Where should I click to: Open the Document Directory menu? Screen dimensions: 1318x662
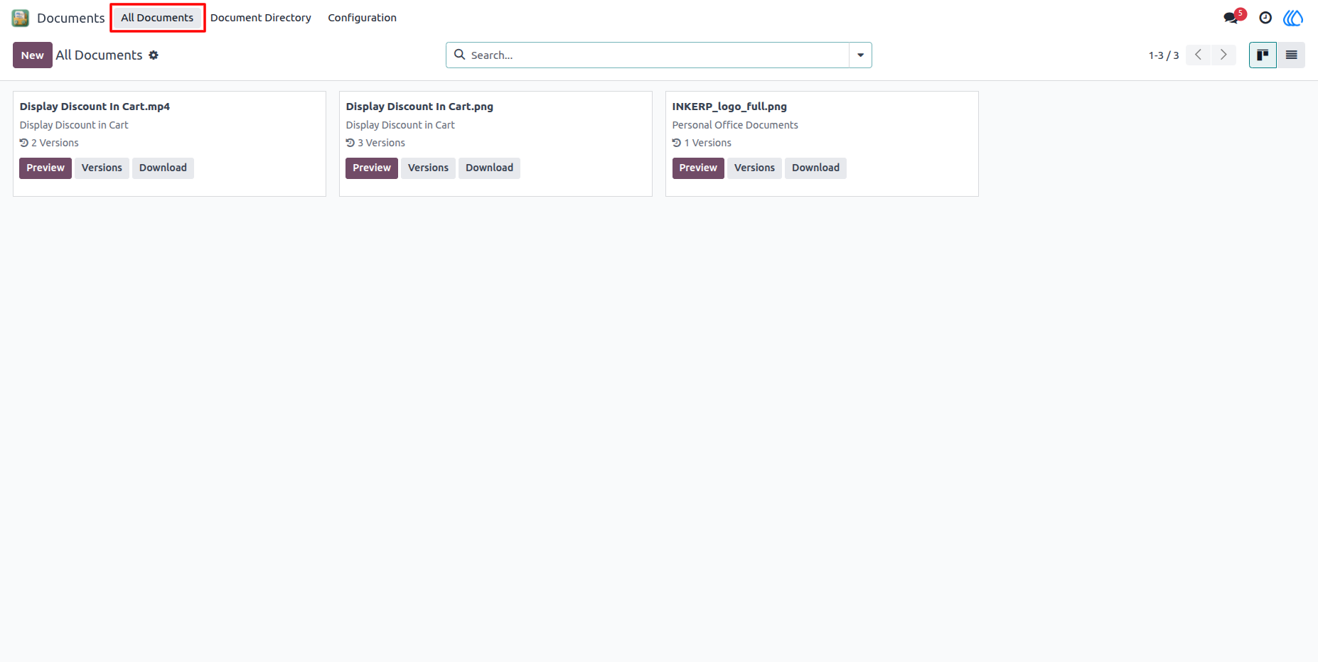261,18
